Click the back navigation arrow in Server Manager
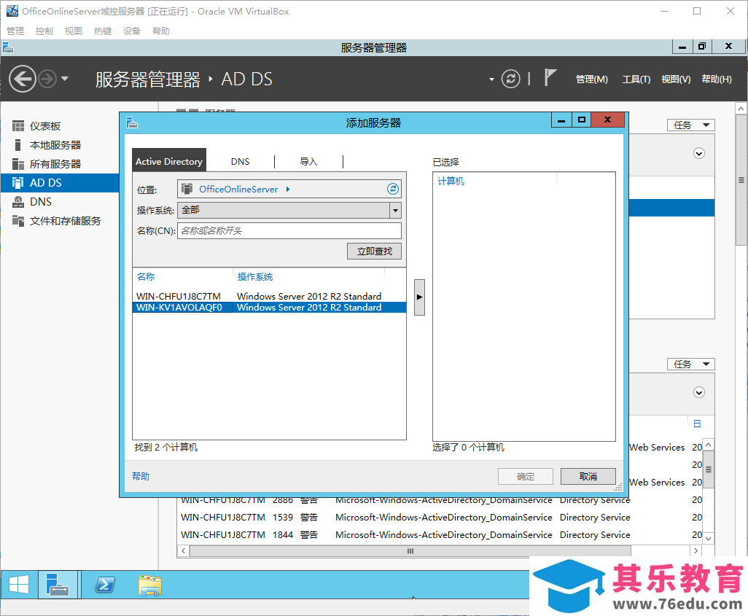748x616 pixels. [22, 79]
